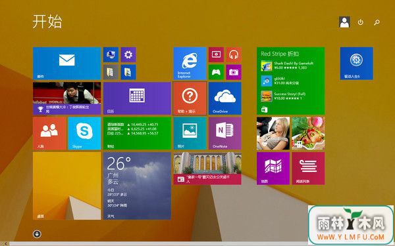This screenshot has height=246, width=395.
Task: Open the Food & Drink salad tile
Action: [x=308, y=133]
